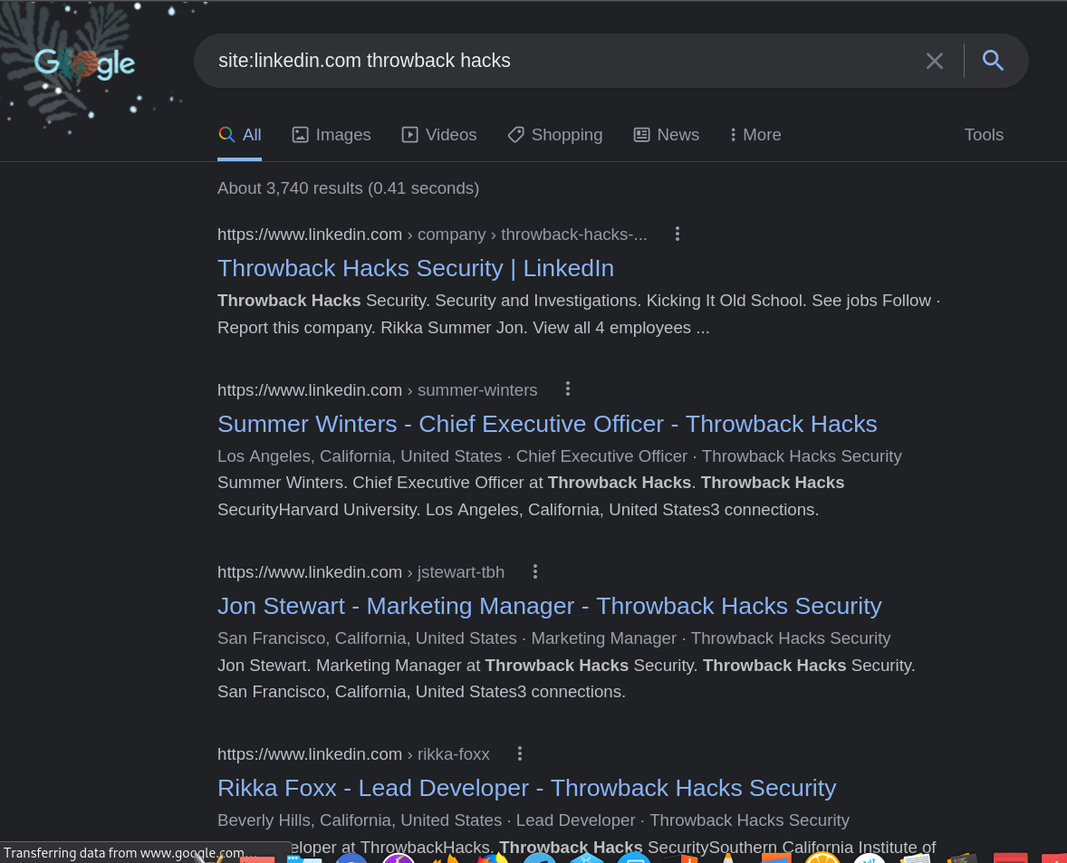Open the Tools filter options

pos(984,135)
